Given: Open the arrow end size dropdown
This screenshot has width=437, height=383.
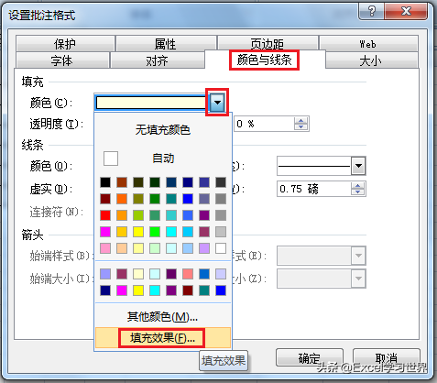Looking at the screenshot, I should coord(358,279).
